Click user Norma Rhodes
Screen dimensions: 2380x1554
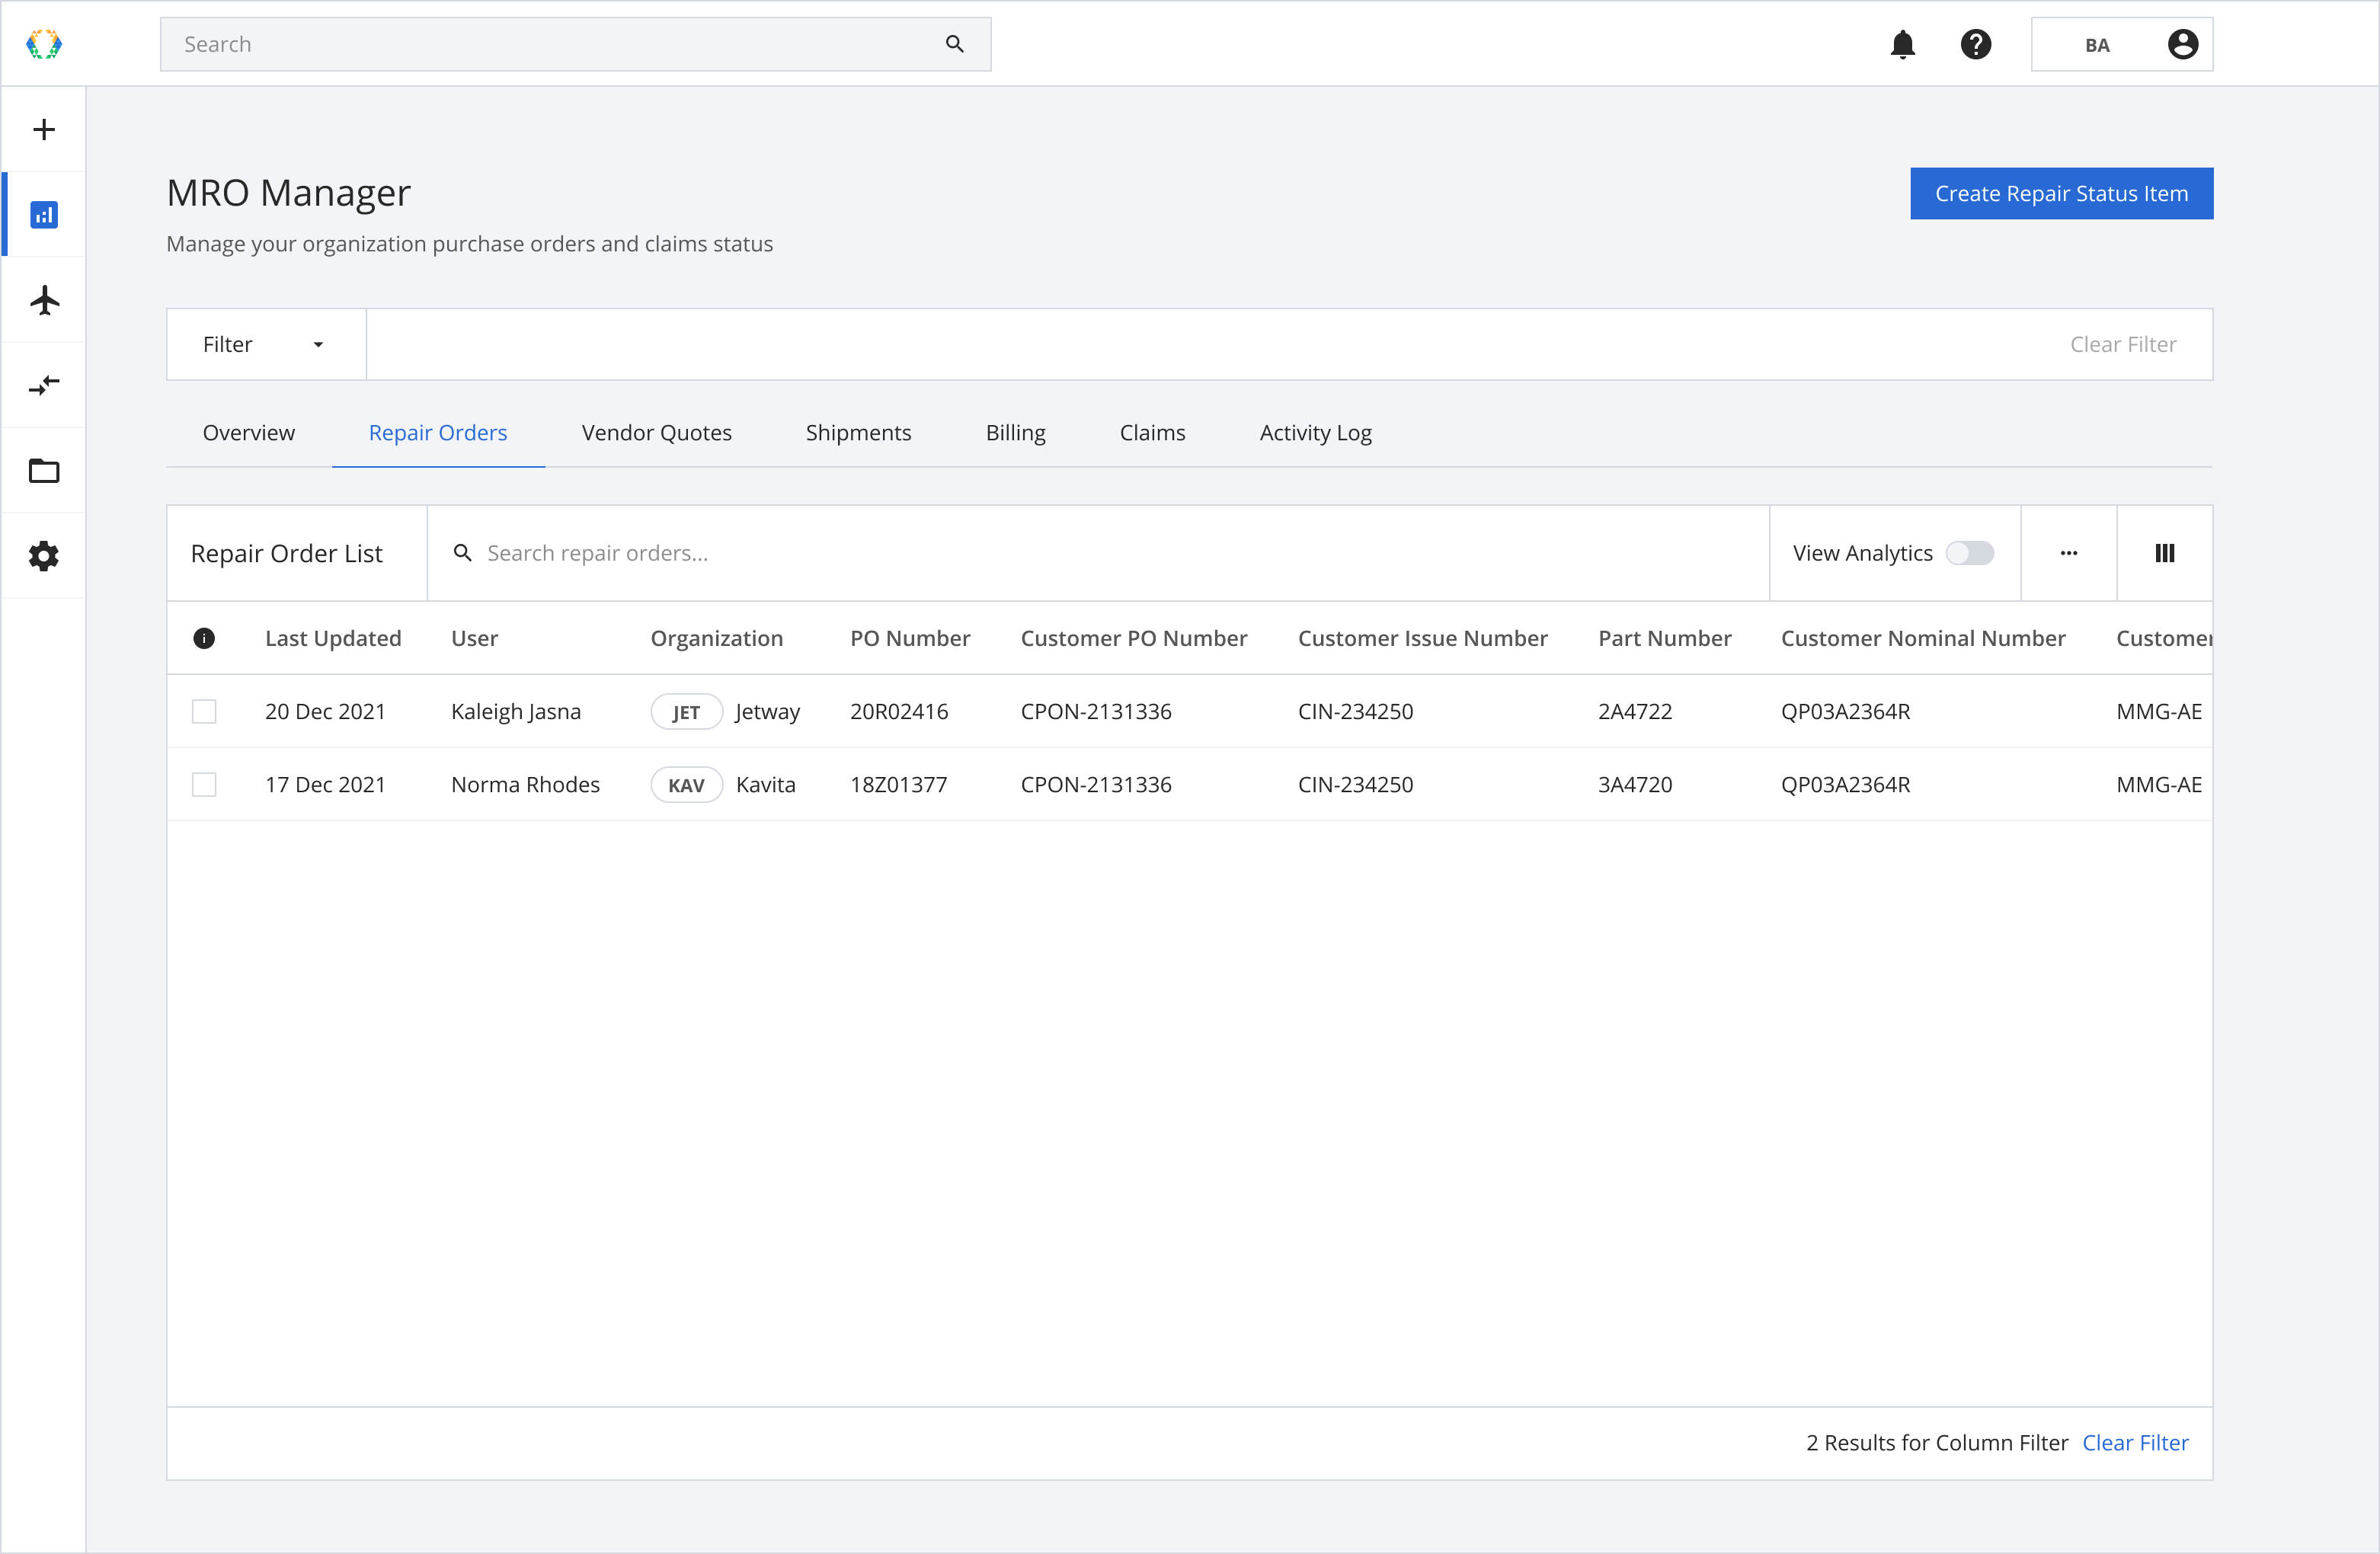point(525,785)
